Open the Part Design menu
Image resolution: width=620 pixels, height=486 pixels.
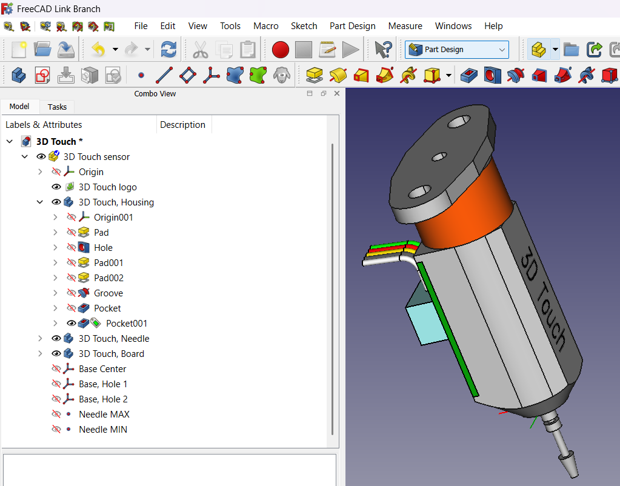pos(353,26)
